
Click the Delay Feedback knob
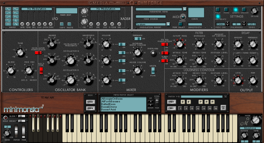click(253, 44)
